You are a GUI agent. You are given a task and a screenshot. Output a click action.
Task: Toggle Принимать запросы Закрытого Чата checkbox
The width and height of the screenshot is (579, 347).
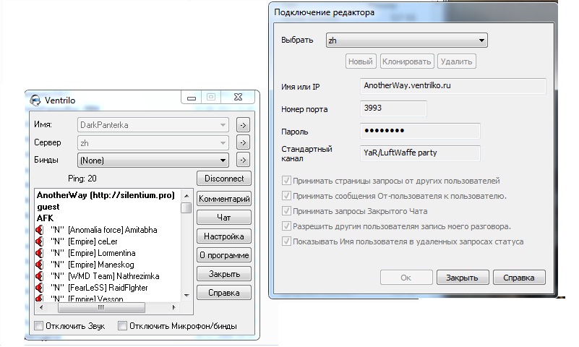coord(286,211)
